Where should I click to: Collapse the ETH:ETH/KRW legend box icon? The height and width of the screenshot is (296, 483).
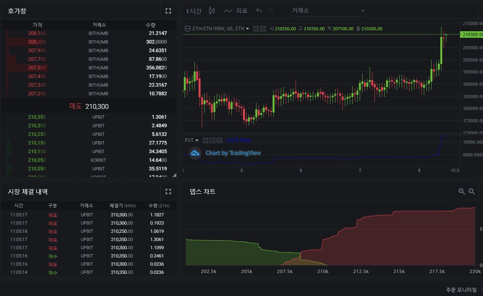tap(187, 29)
